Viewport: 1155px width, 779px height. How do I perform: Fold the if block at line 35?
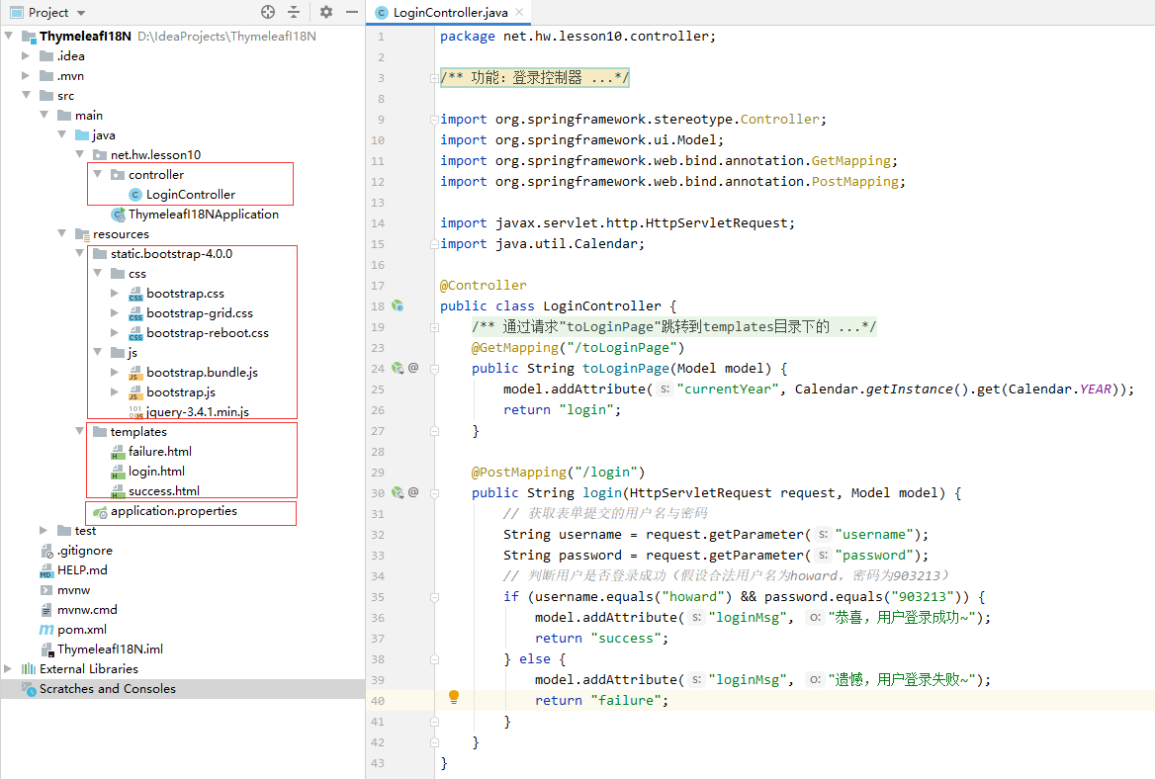(434, 596)
